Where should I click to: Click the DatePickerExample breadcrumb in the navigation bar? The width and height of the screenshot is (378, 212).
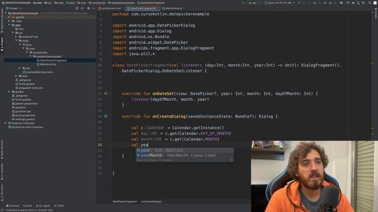click(x=16, y=3)
